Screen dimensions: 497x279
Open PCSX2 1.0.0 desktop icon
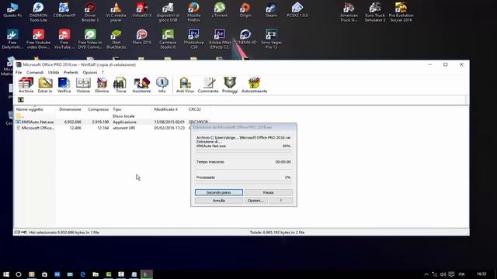click(x=297, y=10)
